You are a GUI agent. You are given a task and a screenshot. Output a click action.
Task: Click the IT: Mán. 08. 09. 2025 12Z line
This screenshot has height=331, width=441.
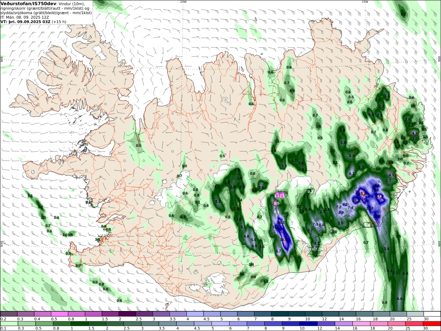[25, 17]
